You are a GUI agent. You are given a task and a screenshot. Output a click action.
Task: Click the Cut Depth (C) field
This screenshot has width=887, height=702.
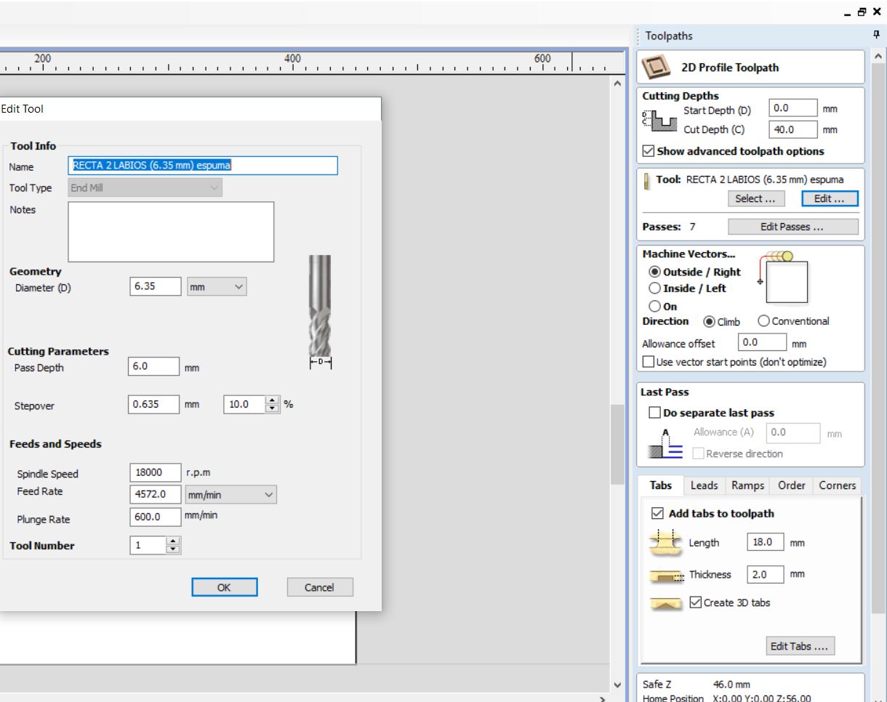pos(792,130)
